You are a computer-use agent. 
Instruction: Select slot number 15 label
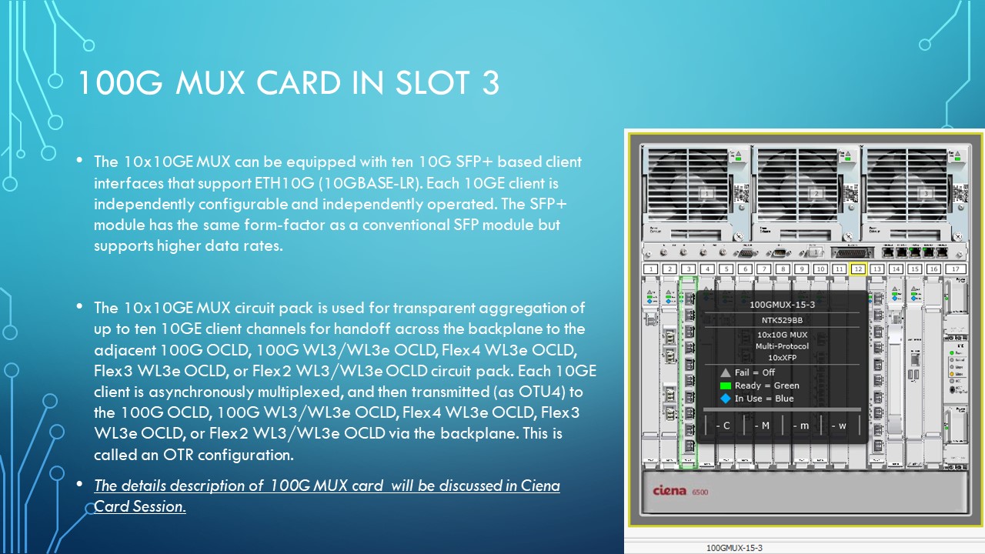click(x=915, y=269)
